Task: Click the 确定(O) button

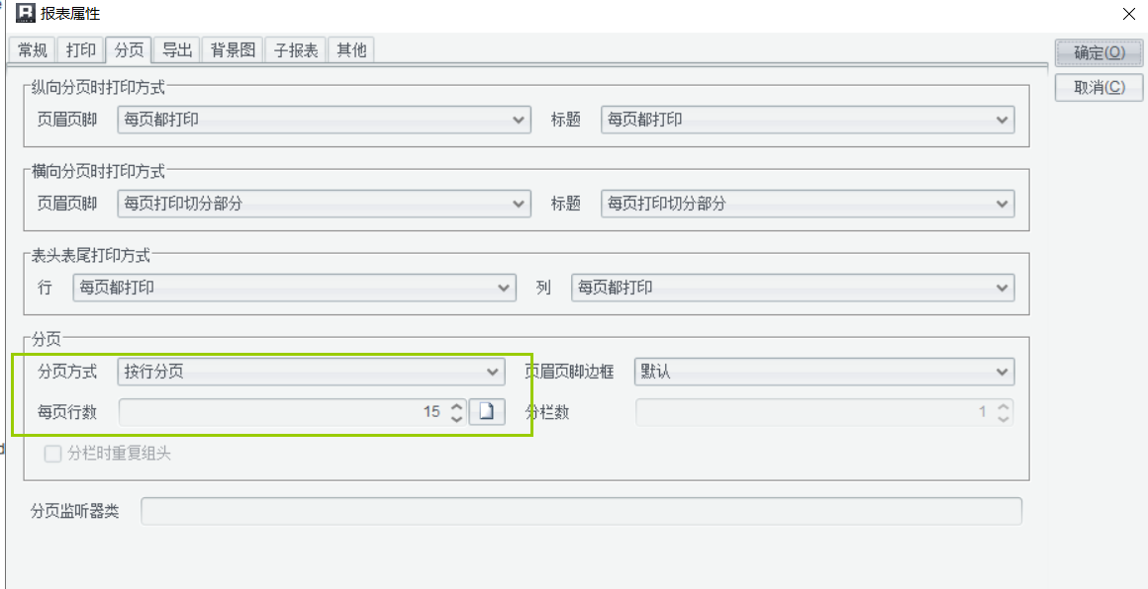Action: click(1099, 53)
